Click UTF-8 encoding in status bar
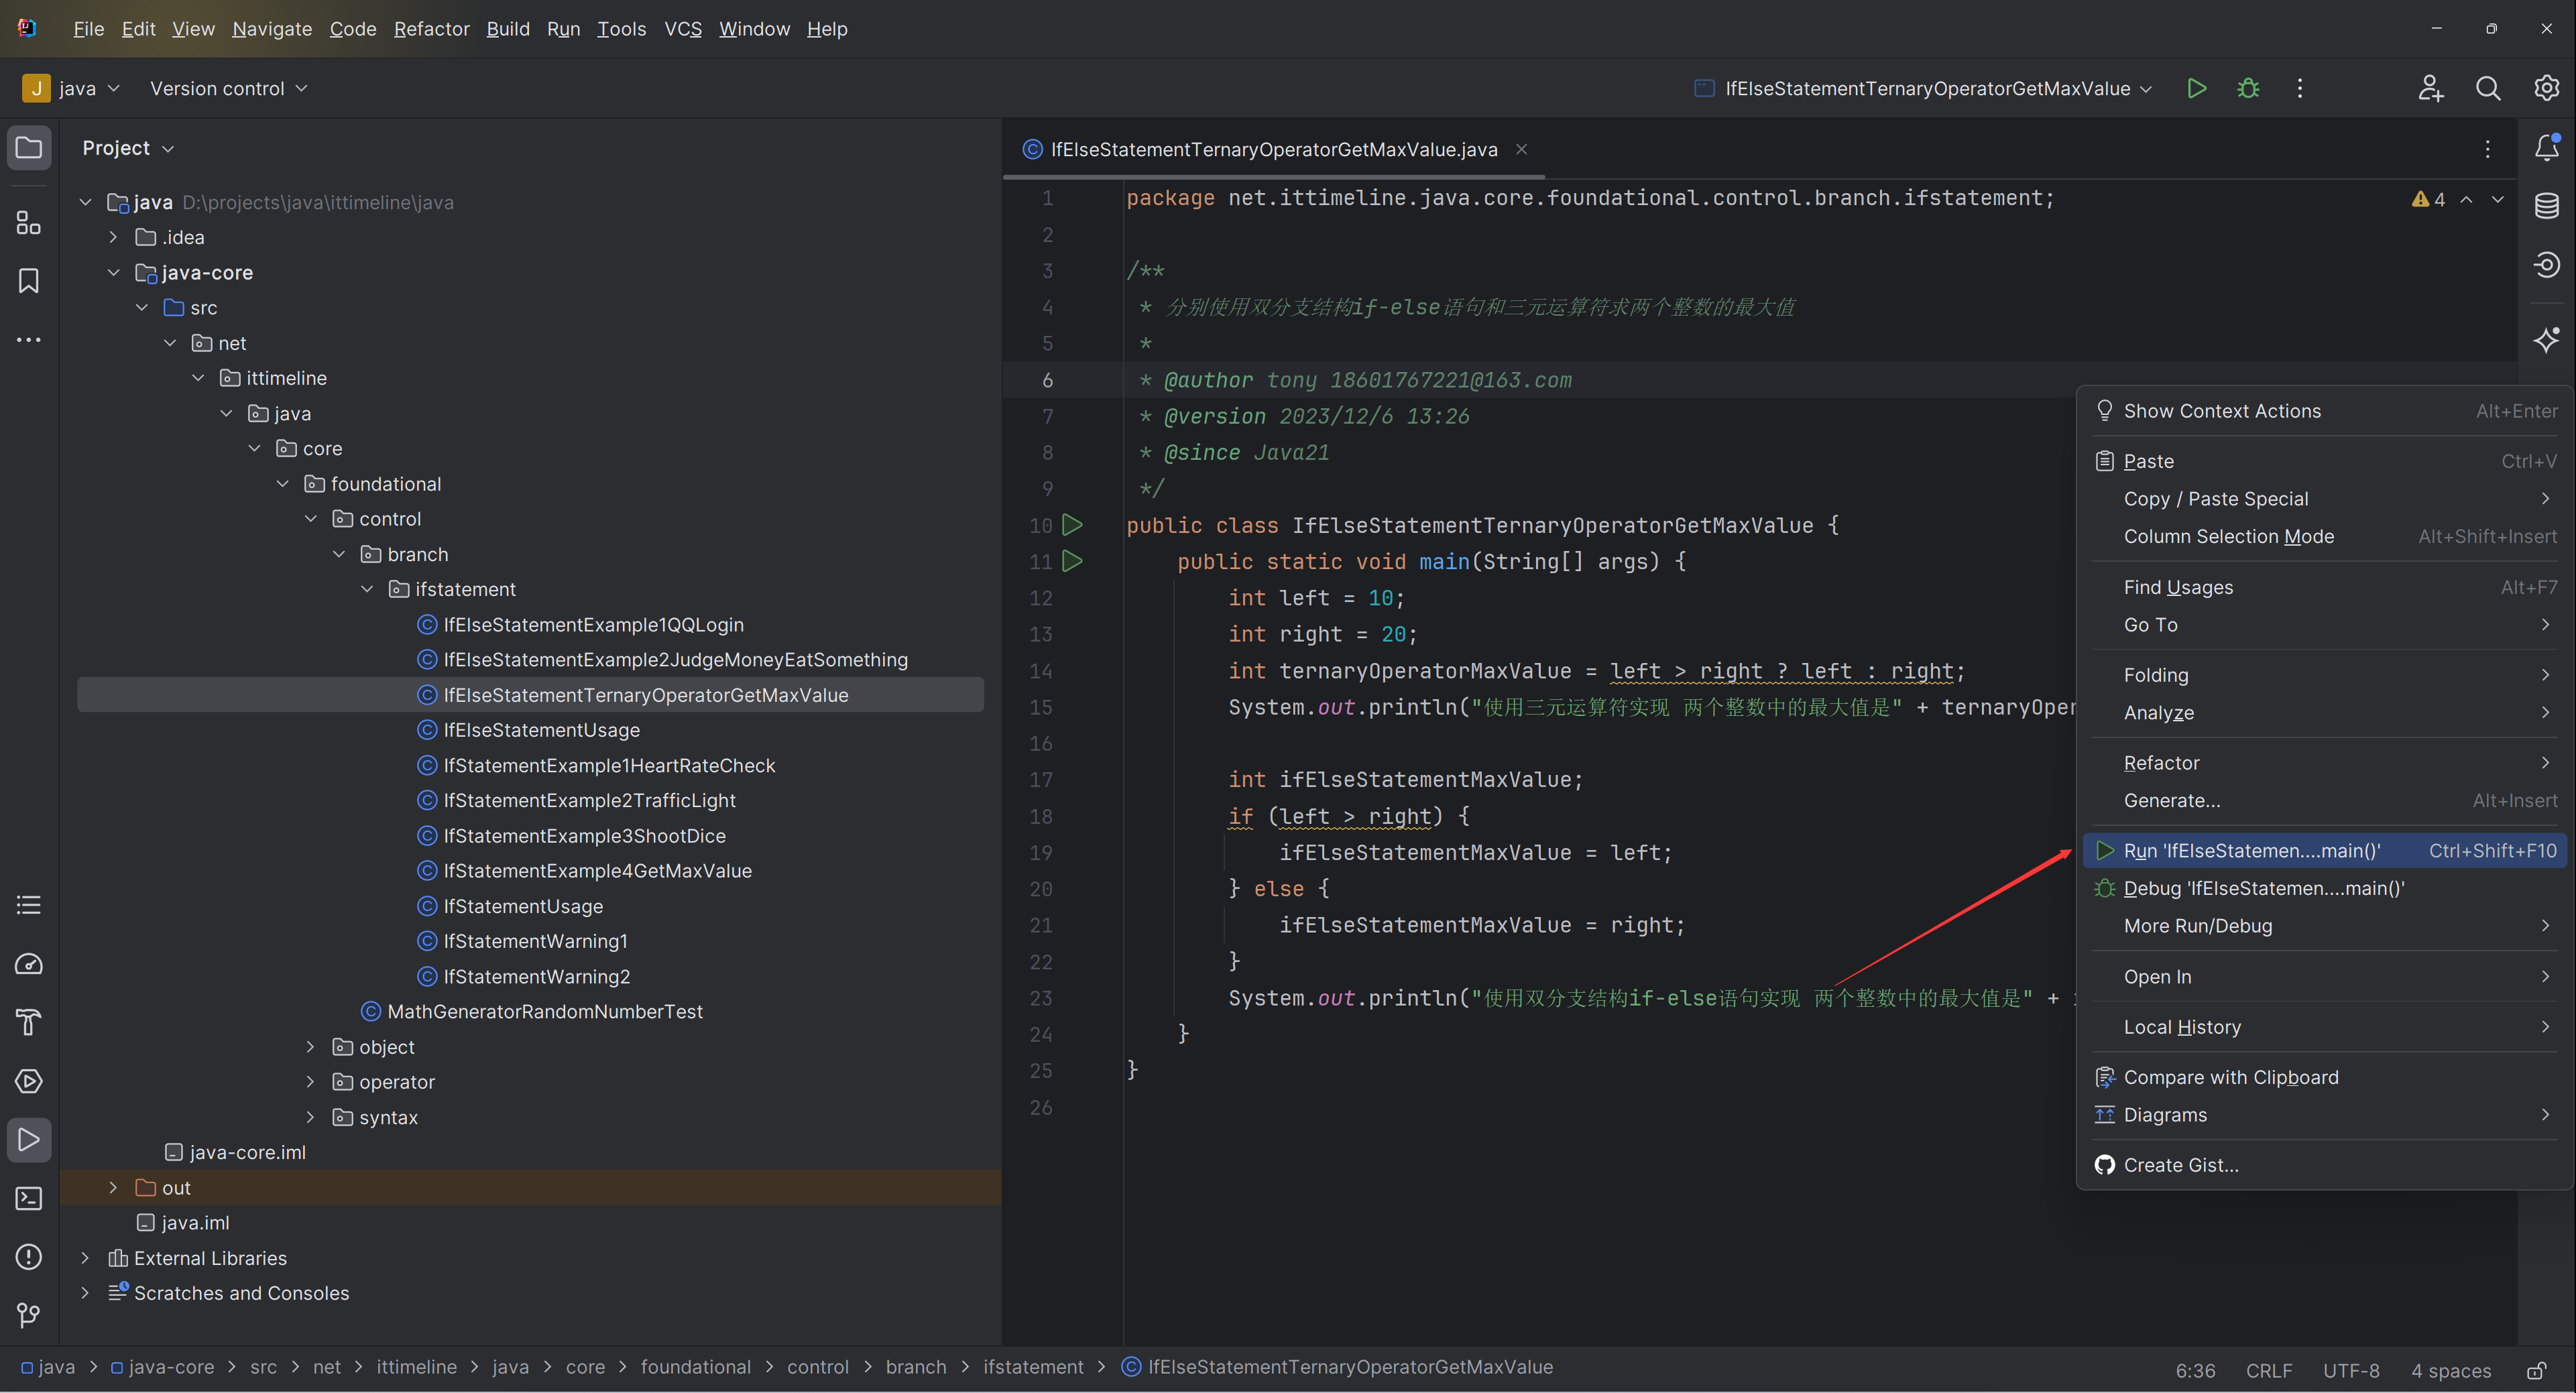This screenshot has height=1393, width=2576. tap(2351, 1370)
